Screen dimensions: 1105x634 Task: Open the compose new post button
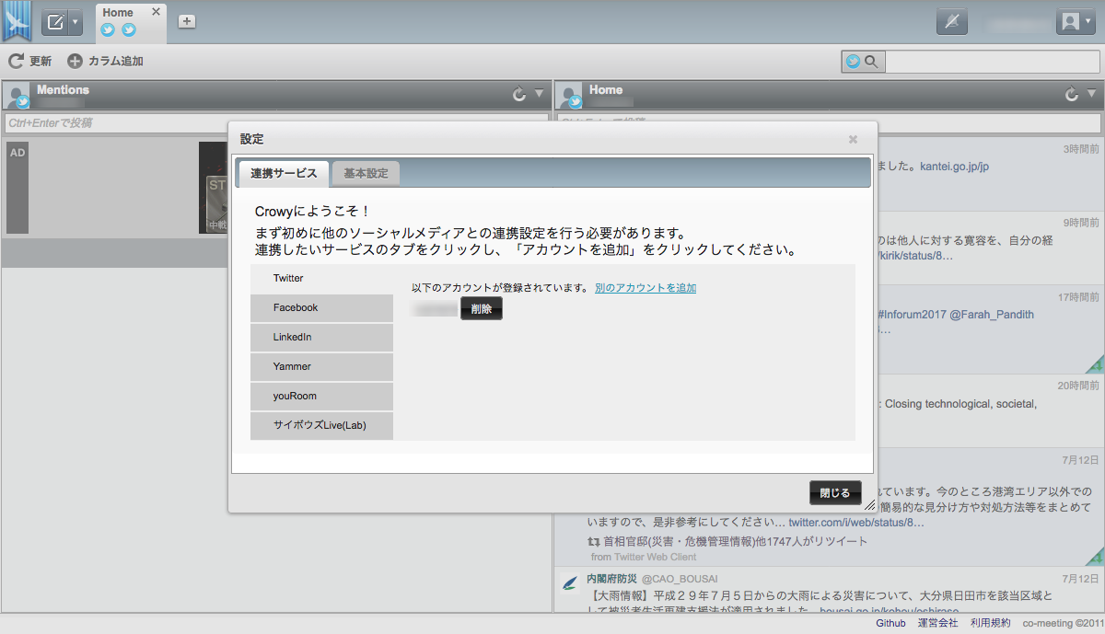click(x=54, y=22)
